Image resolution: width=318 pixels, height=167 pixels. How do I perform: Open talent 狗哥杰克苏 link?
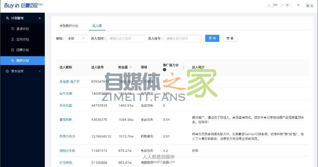pos(67,136)
